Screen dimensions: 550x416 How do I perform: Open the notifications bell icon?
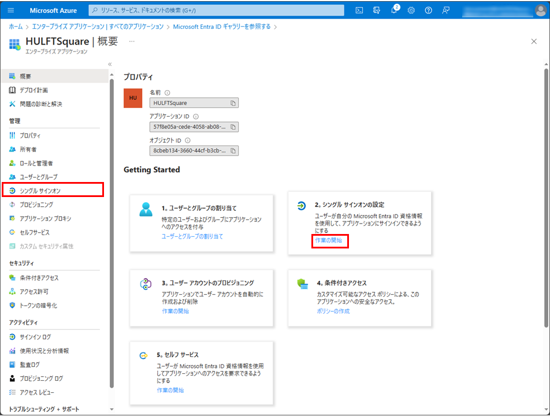pos(394,10)
